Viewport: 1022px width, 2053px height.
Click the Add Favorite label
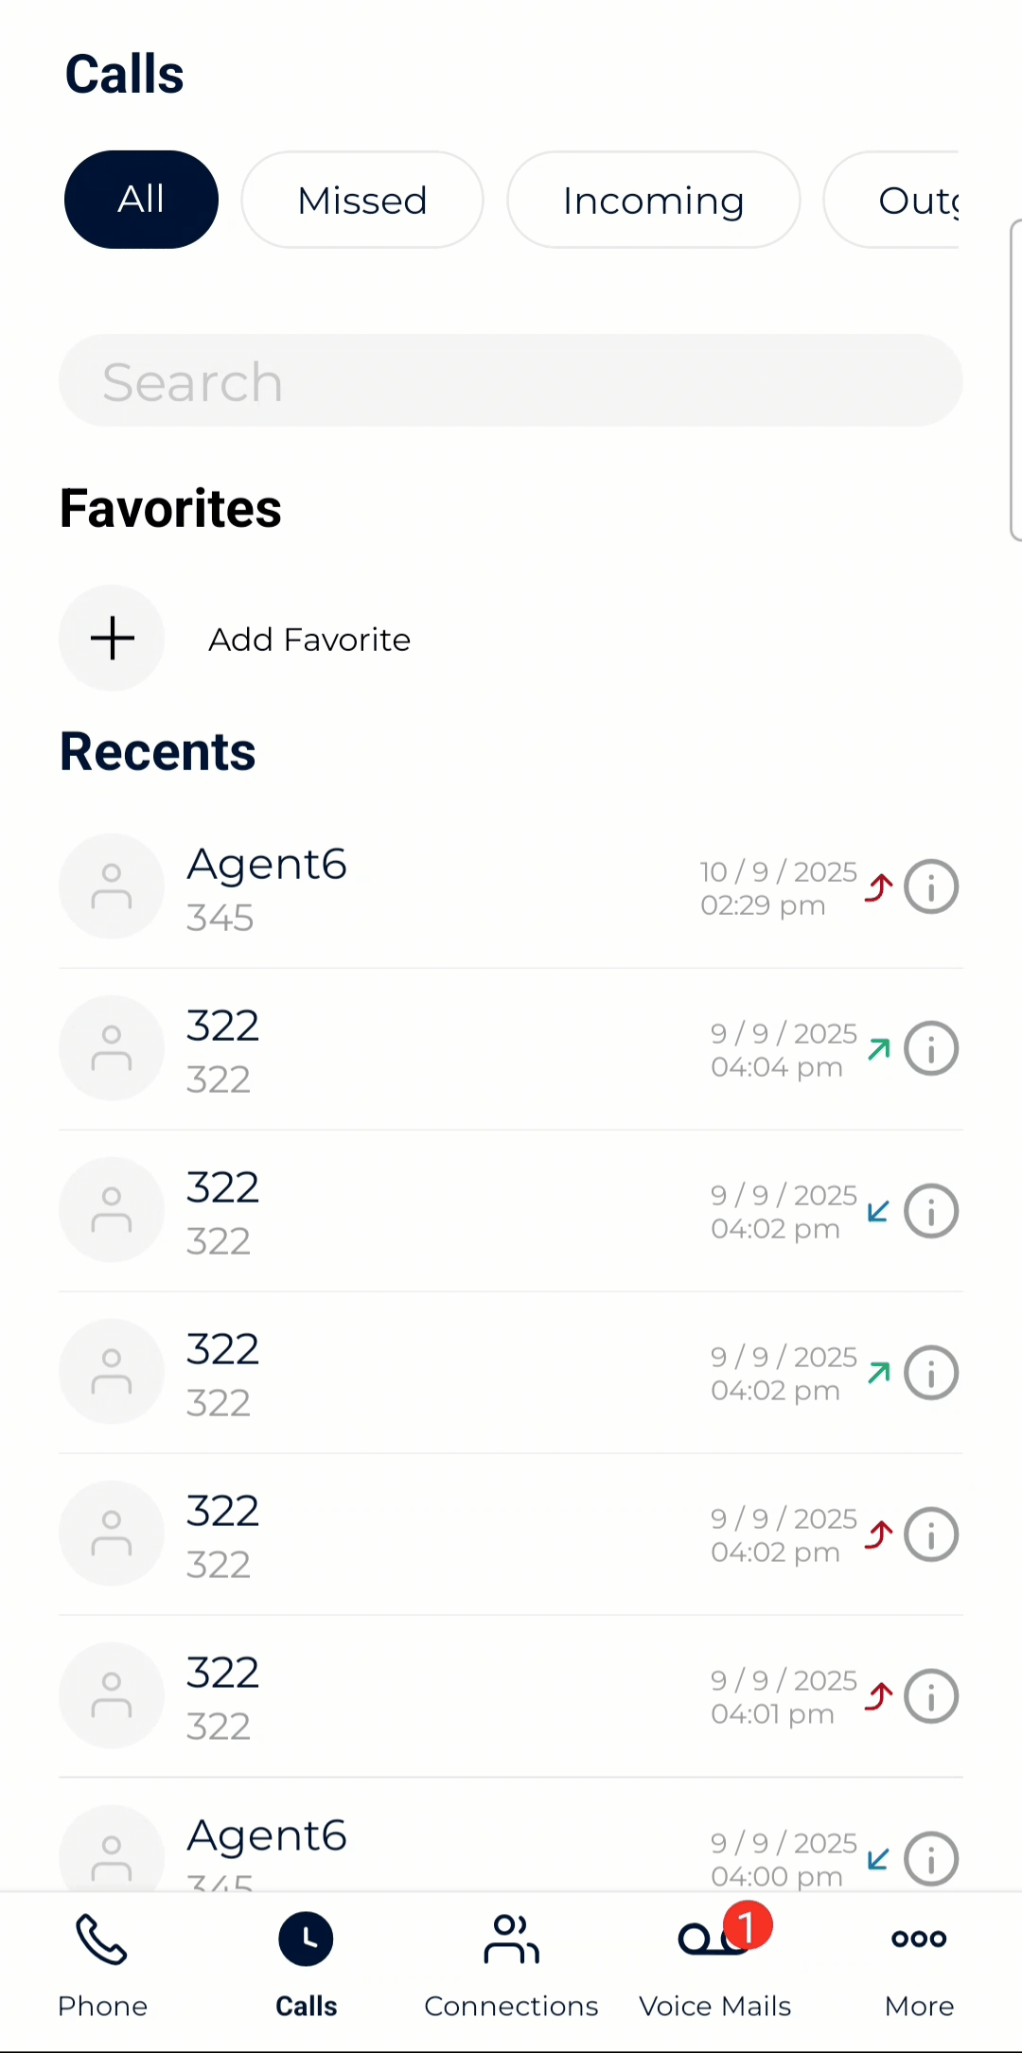point(309,640)
